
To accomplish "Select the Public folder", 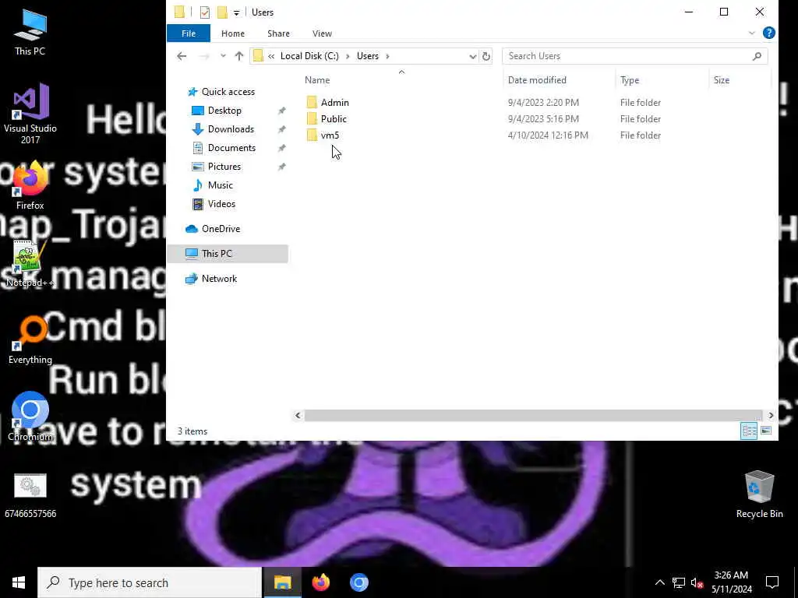I will tap(334, 119).
